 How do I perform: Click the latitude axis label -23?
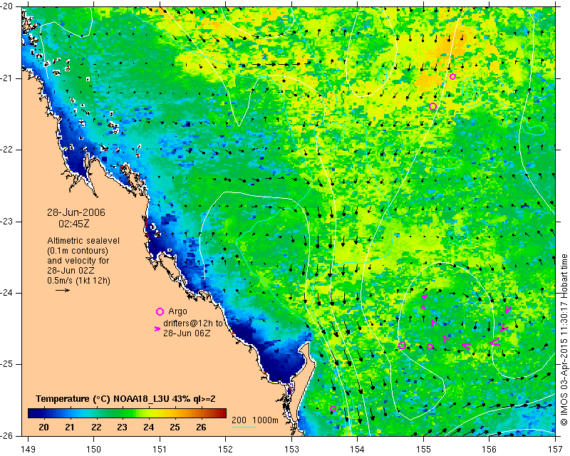click(8, 222)
